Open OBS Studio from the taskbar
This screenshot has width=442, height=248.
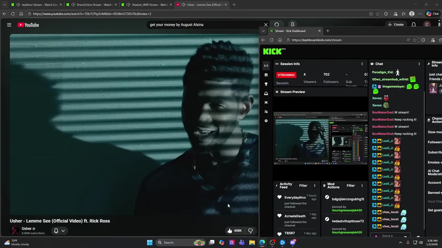pos(272,242)
